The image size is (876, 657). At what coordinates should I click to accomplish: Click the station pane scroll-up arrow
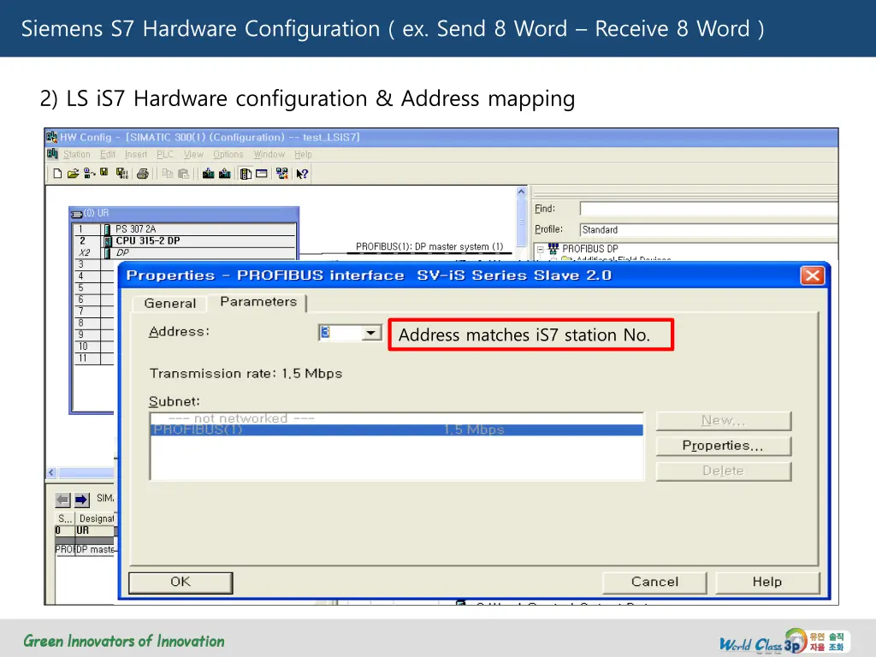tap(521, 192)
